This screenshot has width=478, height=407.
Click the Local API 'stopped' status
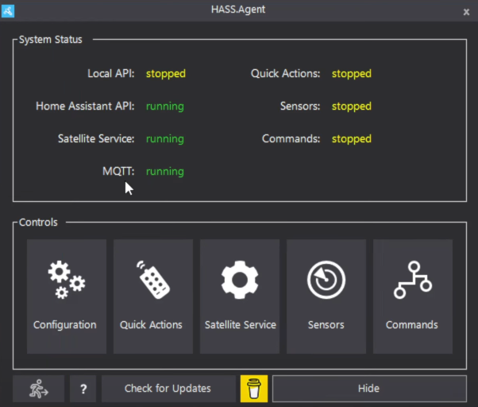click(x=166, y=74)
